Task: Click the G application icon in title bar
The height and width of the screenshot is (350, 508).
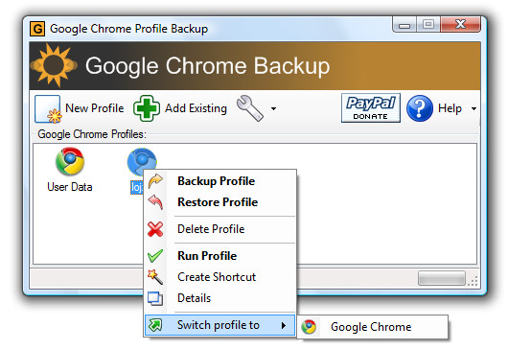Action: (37, 29)
